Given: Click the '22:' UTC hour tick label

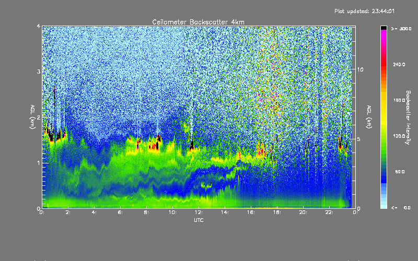Looking at the screenshot, I should [329, 212].
